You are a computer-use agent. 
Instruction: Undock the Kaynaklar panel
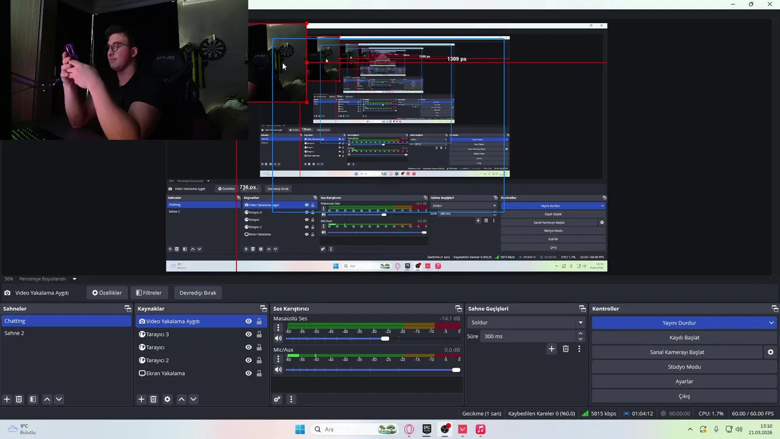click(263, 309)
